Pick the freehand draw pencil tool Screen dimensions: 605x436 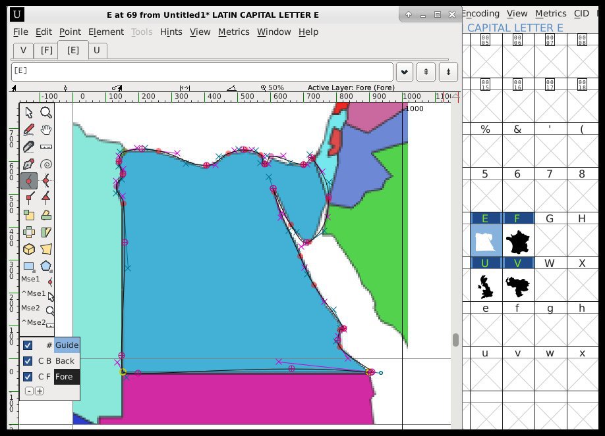click(x=29, y=130)
